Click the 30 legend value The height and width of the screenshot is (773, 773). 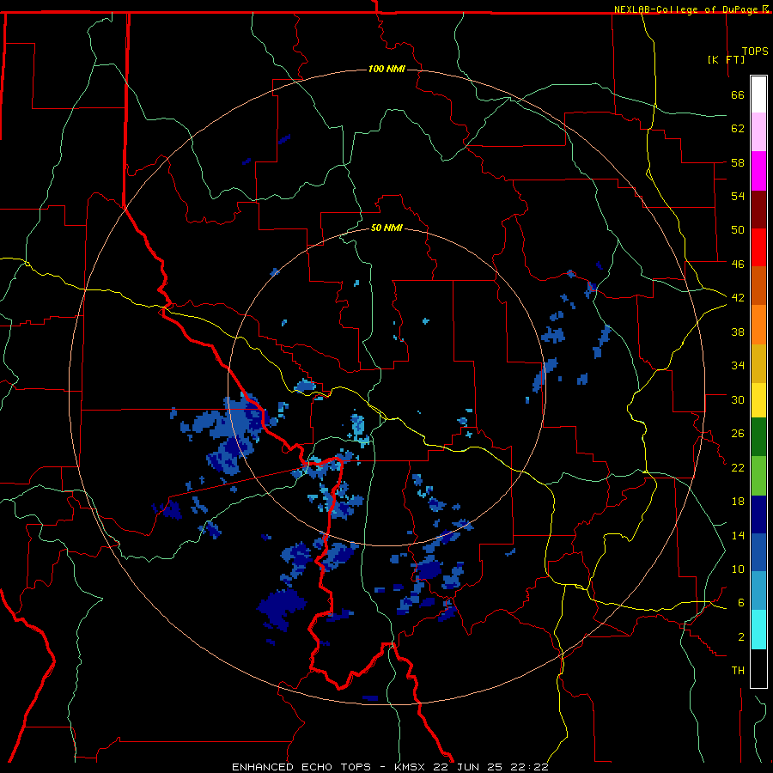point(738,399)
